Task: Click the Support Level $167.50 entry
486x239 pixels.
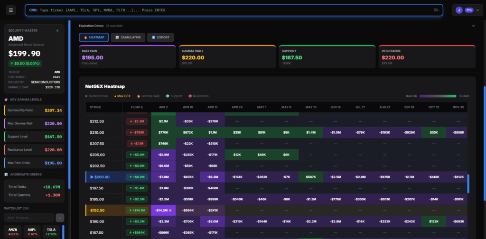Action: [x=34, y=137]
